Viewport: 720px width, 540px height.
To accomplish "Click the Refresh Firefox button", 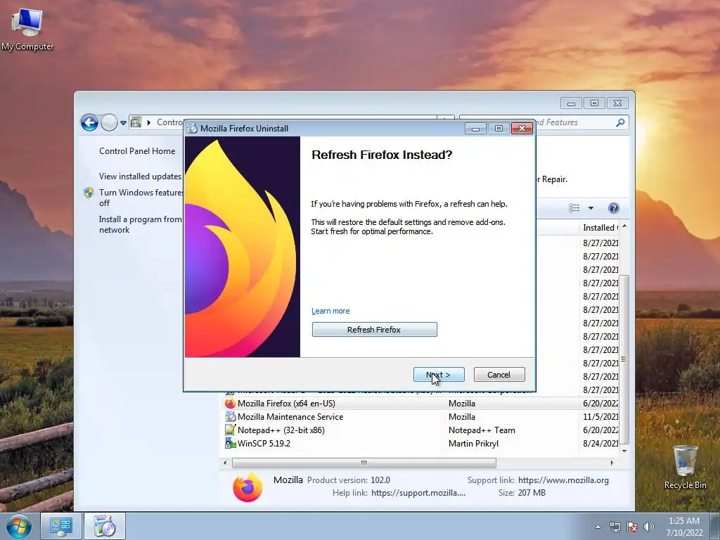I will click(374, 329).
